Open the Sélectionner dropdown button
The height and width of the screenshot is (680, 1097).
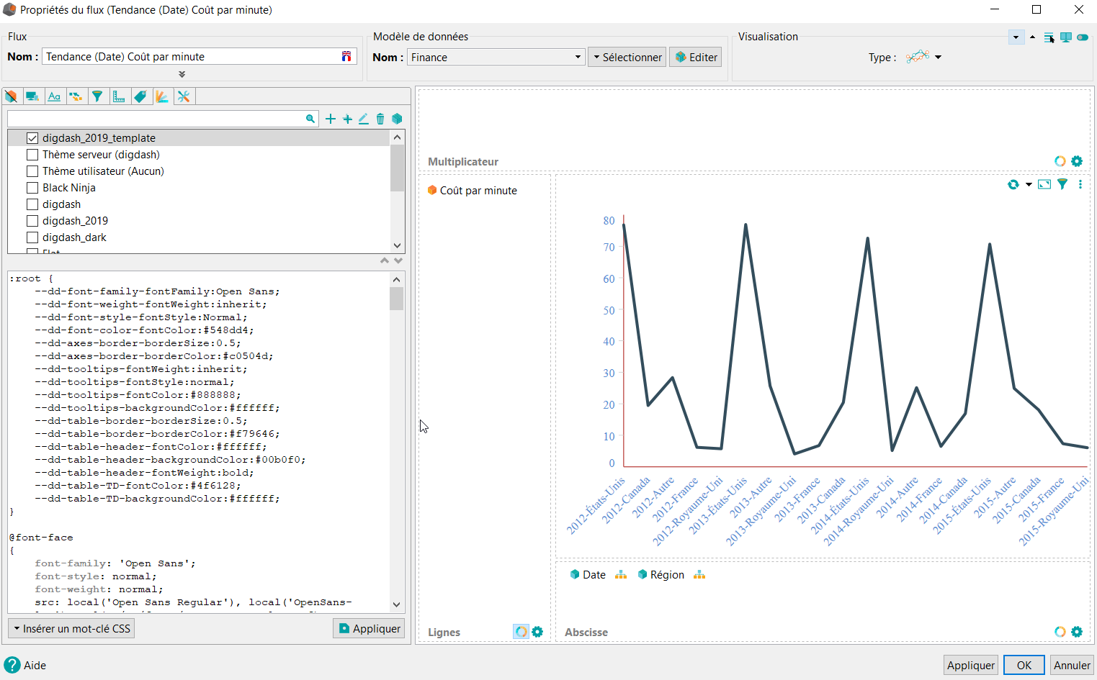point(627,57)
